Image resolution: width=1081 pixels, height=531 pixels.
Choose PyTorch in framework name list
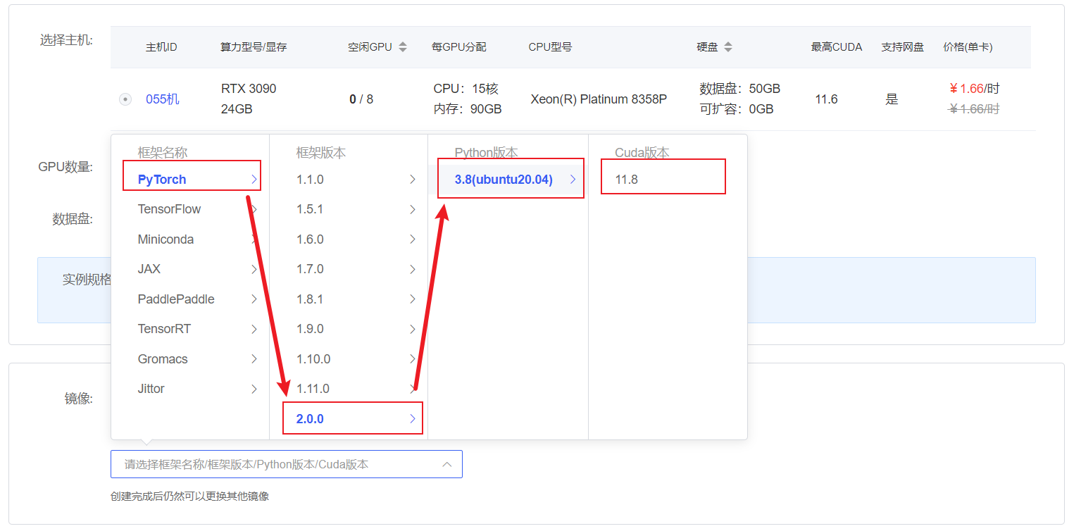pos(162,180)
